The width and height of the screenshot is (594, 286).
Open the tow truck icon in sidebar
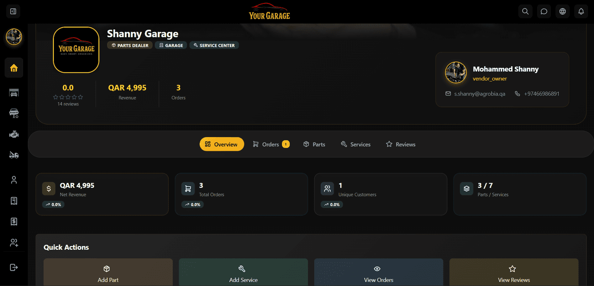[14, 154]
